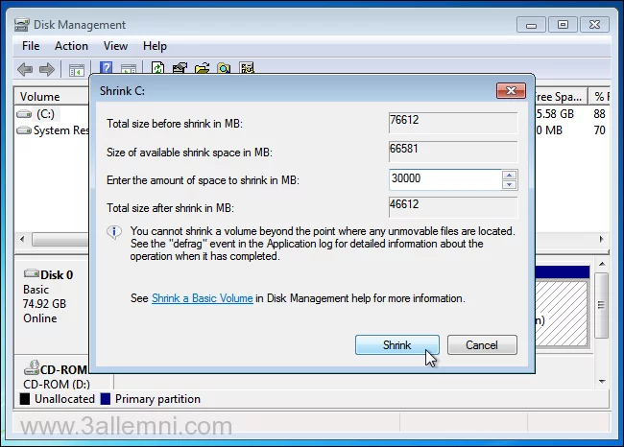Open the View menu
Viewport: 624px width, 447px height.
(115, 46)
